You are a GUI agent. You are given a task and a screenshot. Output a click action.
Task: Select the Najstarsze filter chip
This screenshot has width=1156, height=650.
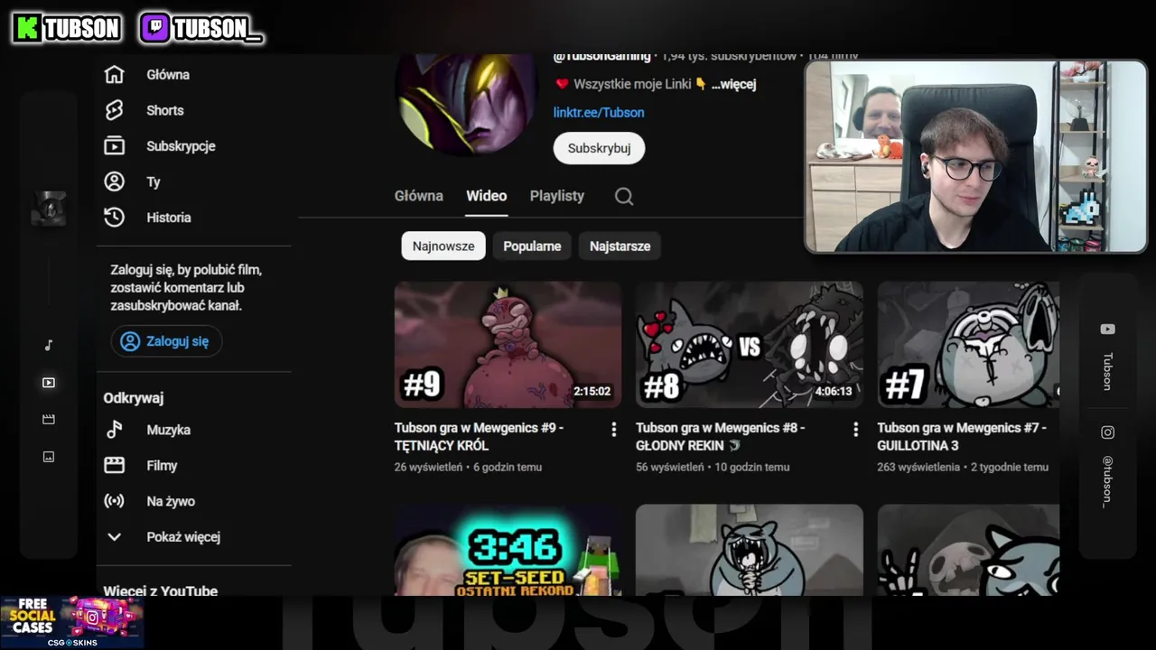click(x=620, y=246)
